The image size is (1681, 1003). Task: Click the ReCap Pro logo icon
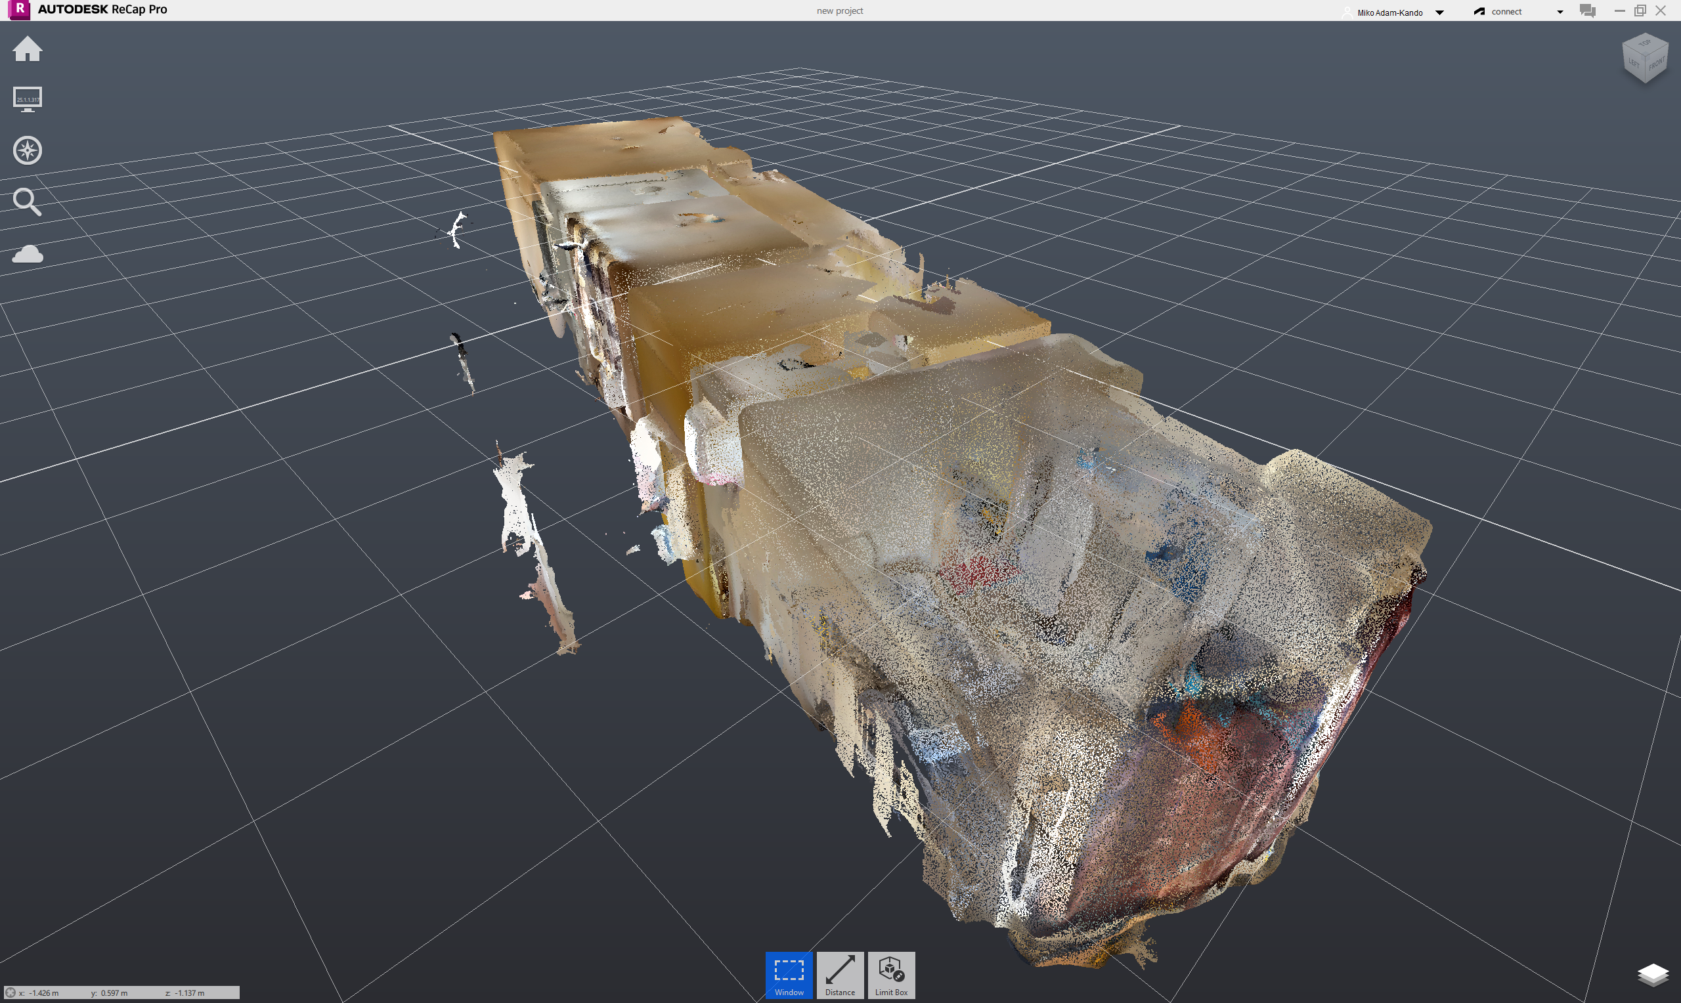coord(19,9)
